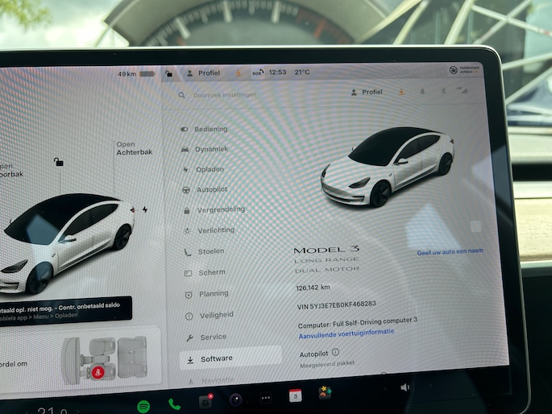The height and width of the screenshot is (414, 552).
Task: Expand the Profiel menu in settings header
Action: coord(367,92)
